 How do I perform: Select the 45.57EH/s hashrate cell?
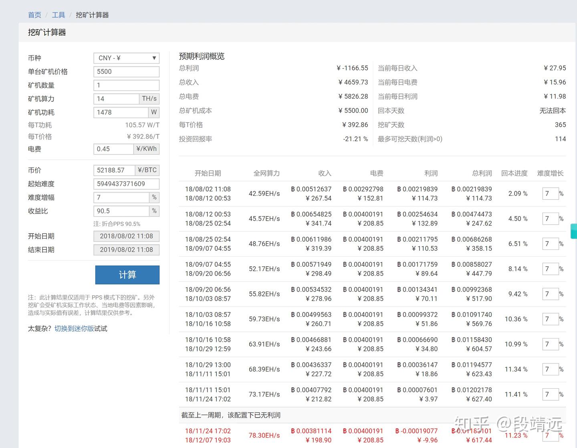(x=264, y=219)
